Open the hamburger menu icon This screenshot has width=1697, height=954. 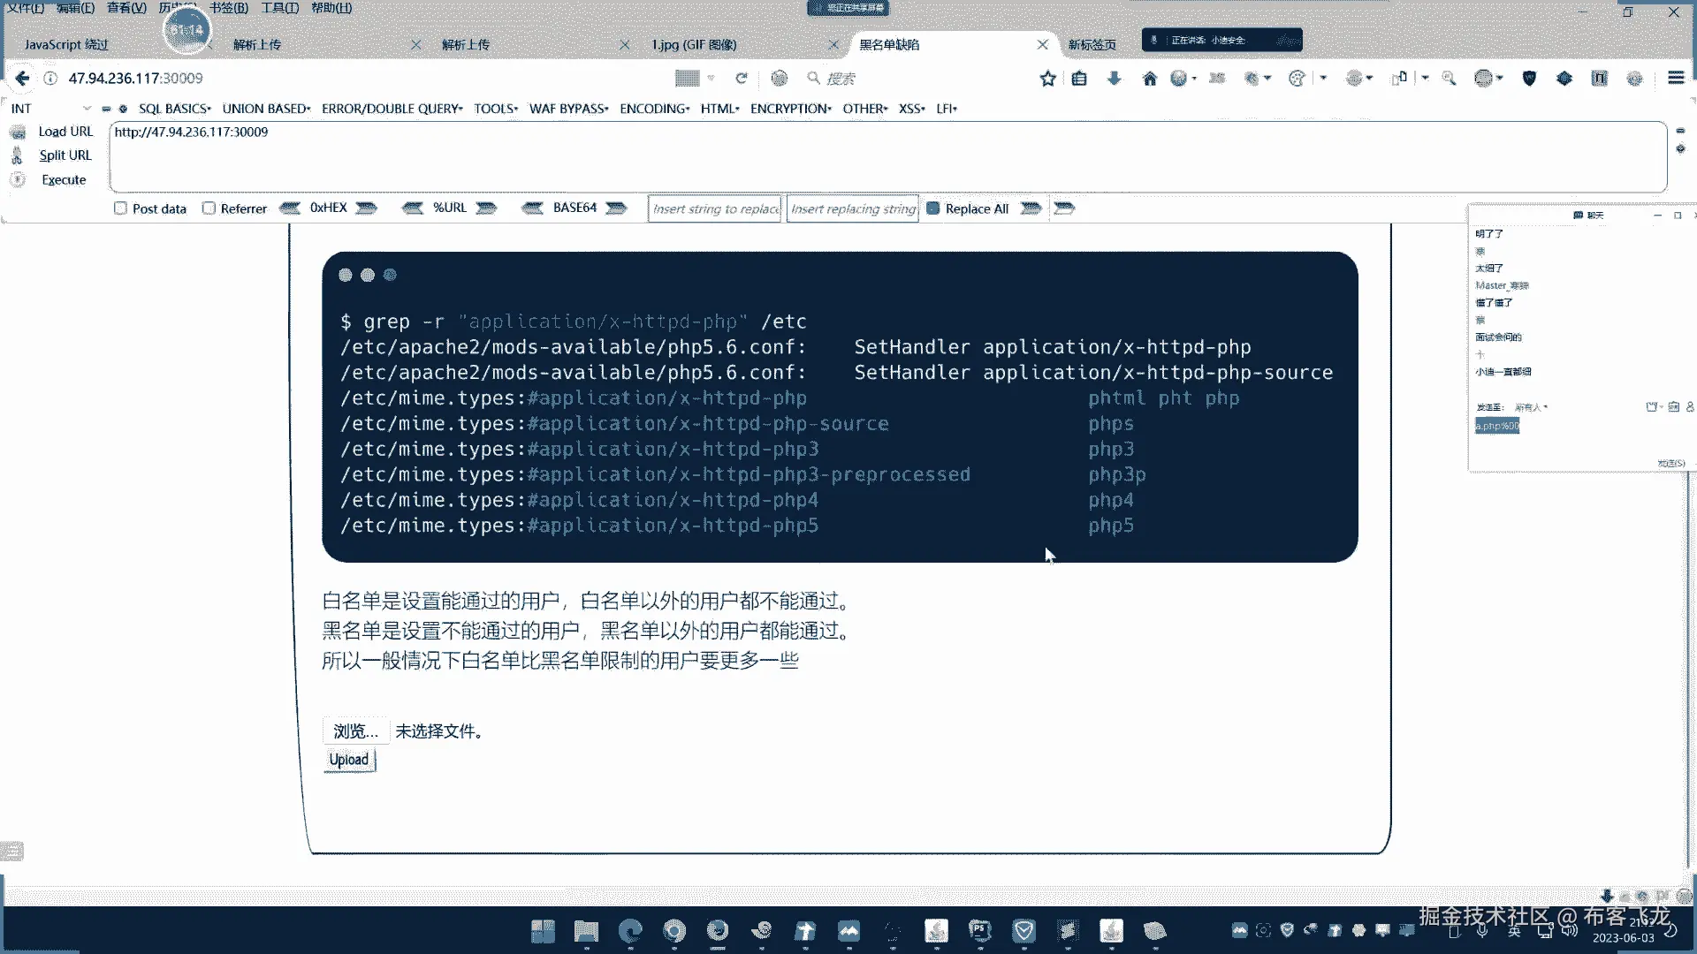pos(1675,78)
